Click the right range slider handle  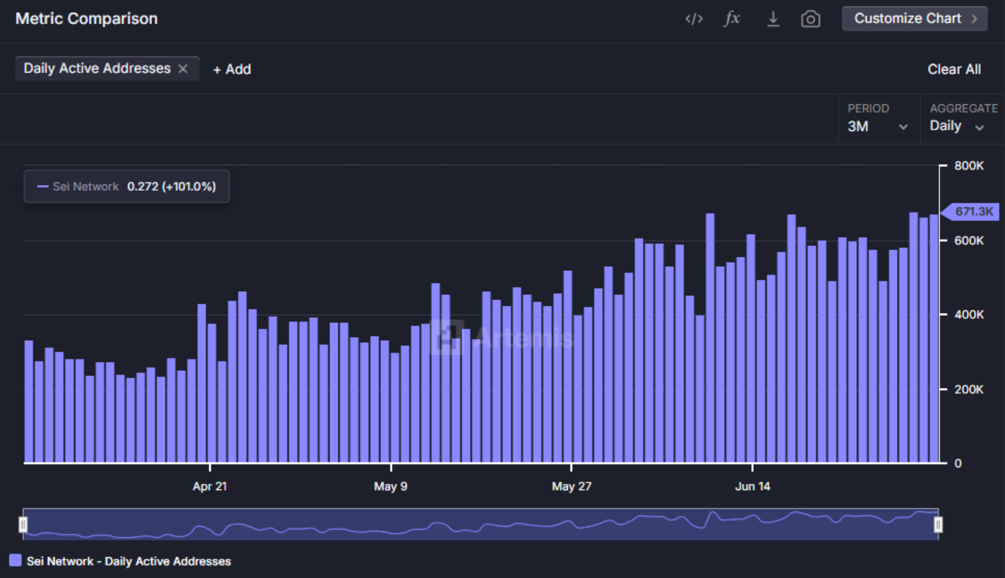coord(938,525)
